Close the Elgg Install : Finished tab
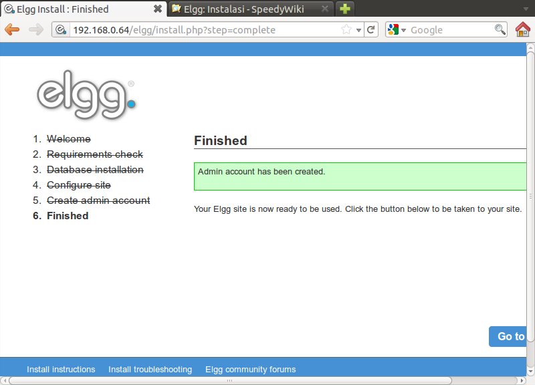This screenshot has width=535, height=385. pos(157,9)
